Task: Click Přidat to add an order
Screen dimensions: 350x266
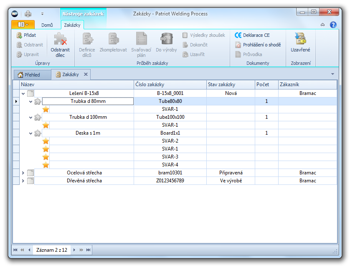Action: (26, 35)
